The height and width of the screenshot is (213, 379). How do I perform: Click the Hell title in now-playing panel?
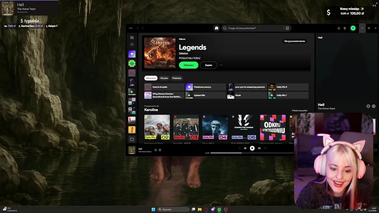pyautogui.click(x=321, y=105)
